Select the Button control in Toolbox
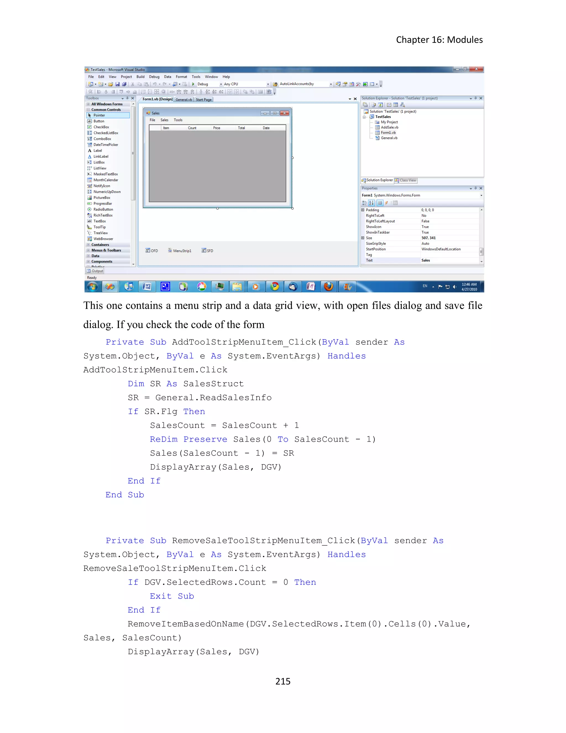Image resolution: width=566 pixels, height=733 pixels. (x=99, y=121)
